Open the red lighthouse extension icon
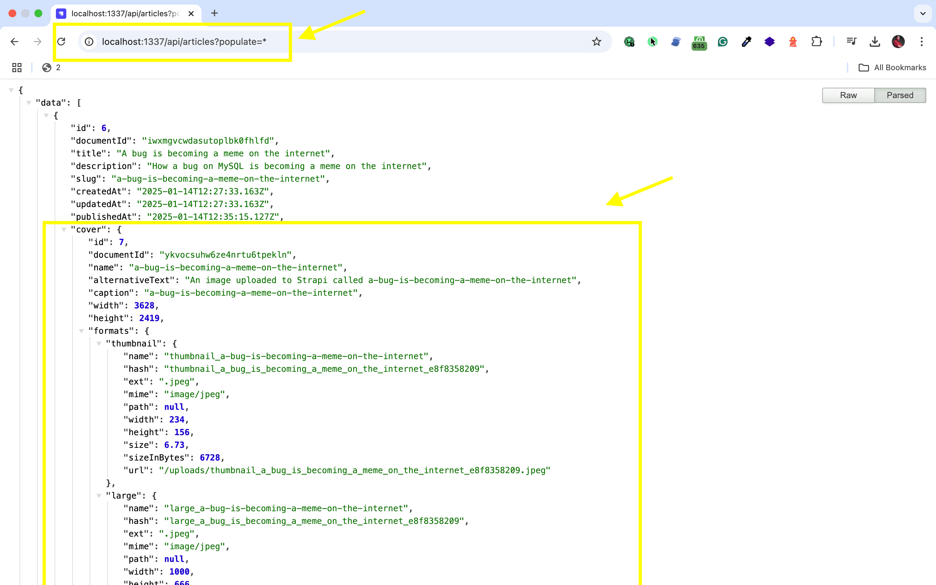Image resolution: width=936 pixels, height=585 pixels. [x=793, y=41]
